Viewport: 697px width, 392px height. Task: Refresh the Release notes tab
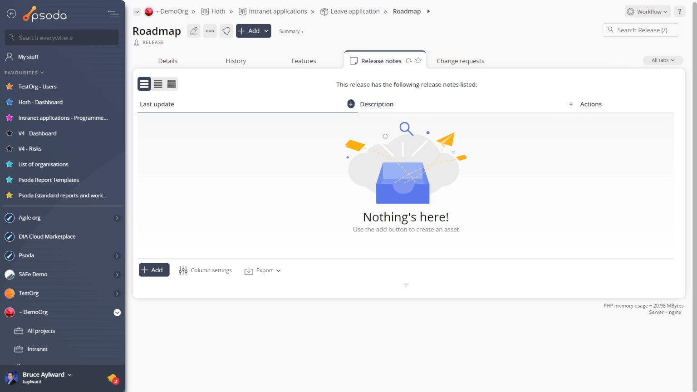[x=409, y=61]
